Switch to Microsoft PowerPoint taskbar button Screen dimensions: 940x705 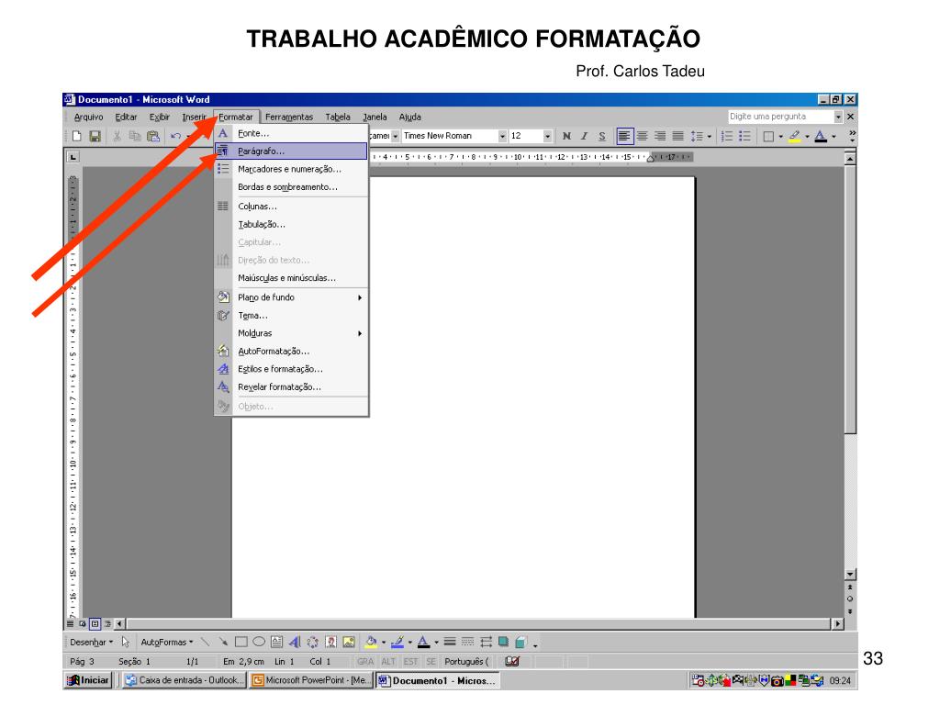tap(312, 680)
